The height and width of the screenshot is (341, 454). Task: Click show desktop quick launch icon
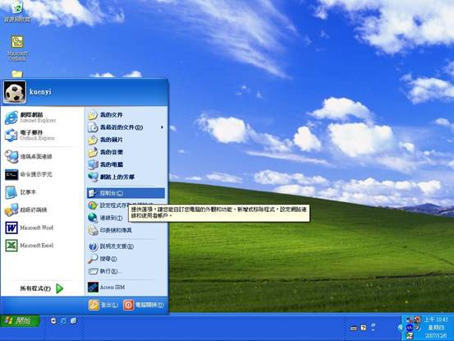pyautogui.click(x=74, y=320)
